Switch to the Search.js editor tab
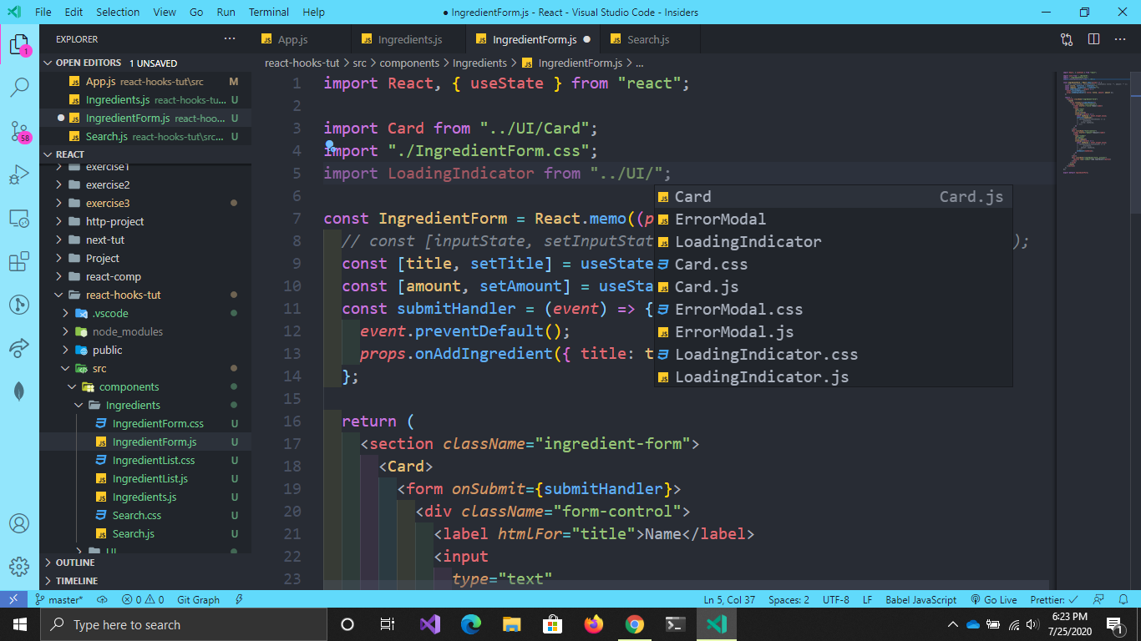The image size is (1141, 641). tap(648, 39)
